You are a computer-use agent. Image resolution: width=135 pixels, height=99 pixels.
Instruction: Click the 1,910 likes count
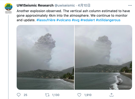coord(88,95)
